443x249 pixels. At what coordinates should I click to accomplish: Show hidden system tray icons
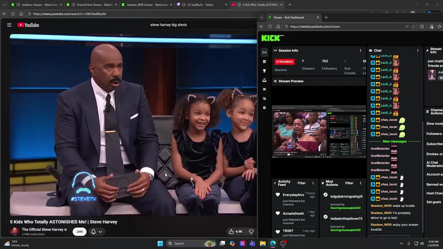click(x=401, y=243)
